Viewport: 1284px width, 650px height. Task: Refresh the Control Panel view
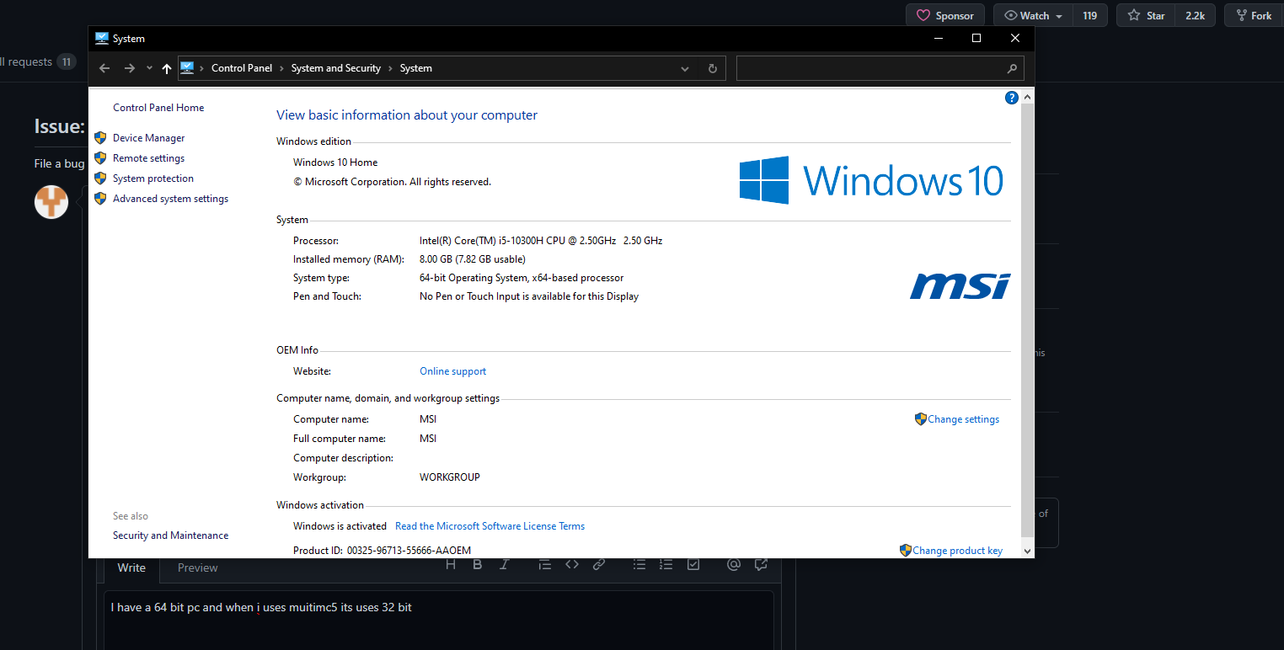pos(712,68)
